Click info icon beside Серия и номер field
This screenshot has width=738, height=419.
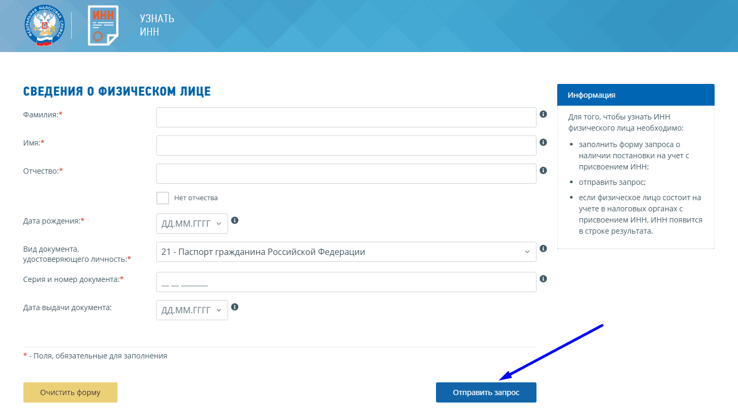click(x=543, y=279)
